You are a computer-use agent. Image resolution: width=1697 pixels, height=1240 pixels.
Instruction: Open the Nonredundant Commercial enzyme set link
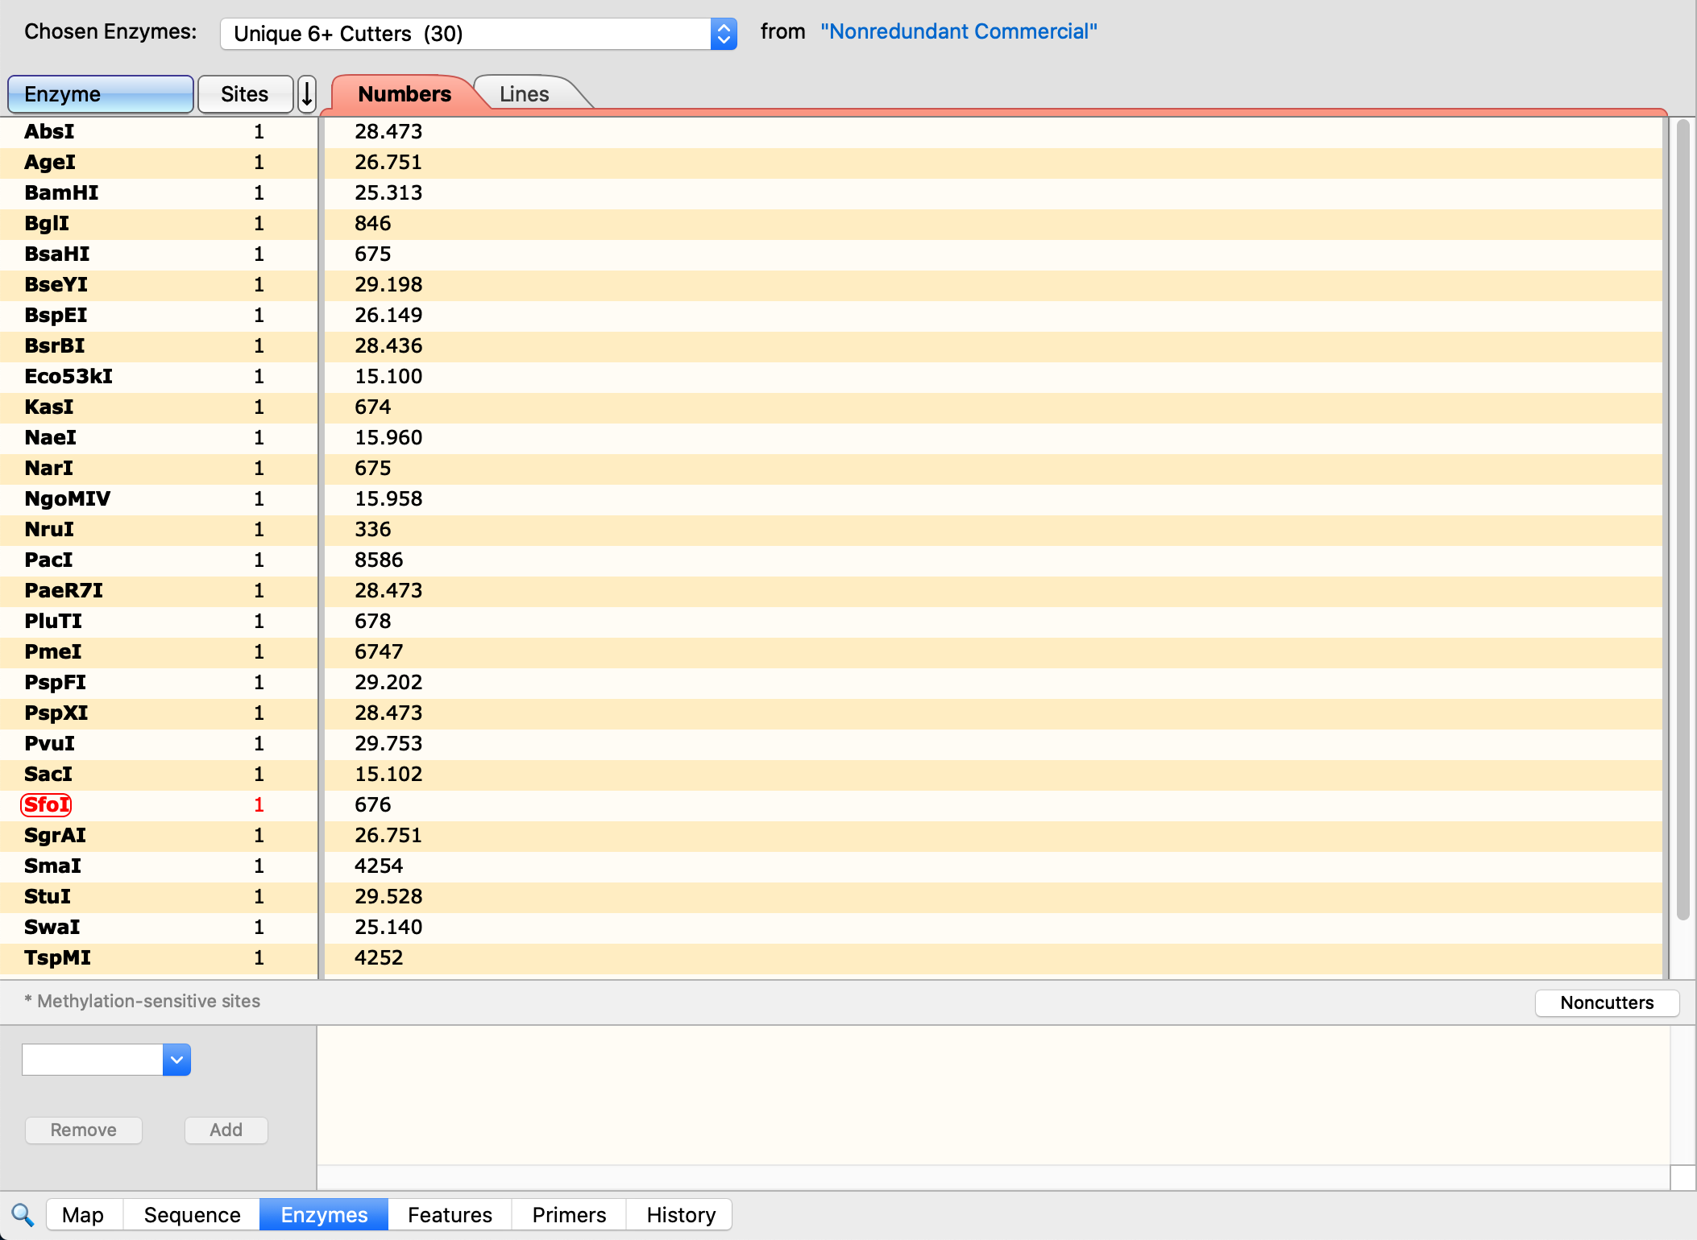[x=959, y=31]
